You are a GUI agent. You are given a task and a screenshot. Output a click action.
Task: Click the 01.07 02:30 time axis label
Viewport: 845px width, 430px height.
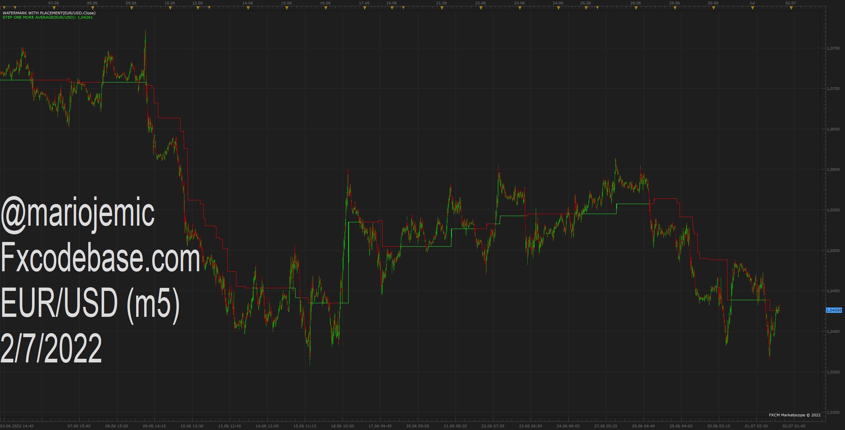tap(756, 426)
